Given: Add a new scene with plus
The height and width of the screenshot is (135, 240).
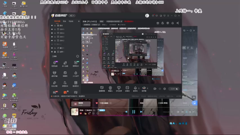Looking at the screenshot, I should click(79, 21).
